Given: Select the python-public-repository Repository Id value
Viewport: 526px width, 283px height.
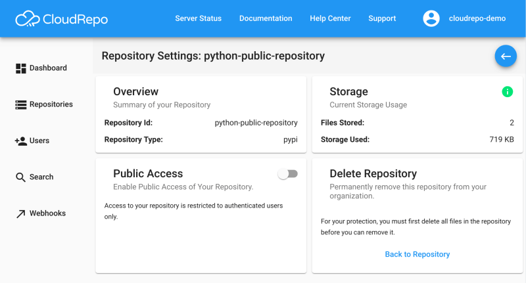Looking at the screenshot, I should click(256, 123).
